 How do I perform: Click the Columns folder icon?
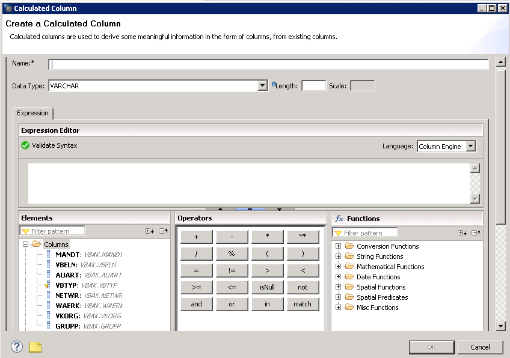pos(37,244)
